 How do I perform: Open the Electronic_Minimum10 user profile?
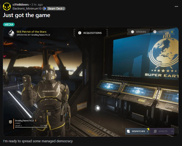pos(27,9)
